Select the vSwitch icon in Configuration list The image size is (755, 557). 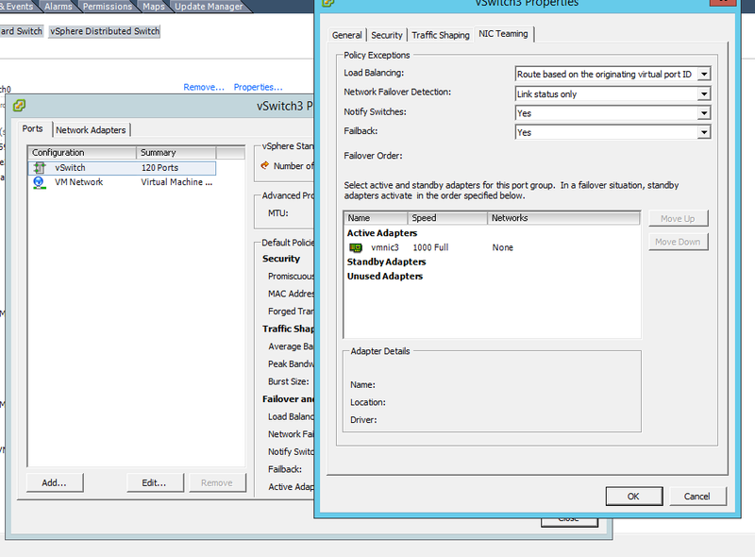pyautogui.click(x=38, y=168)
